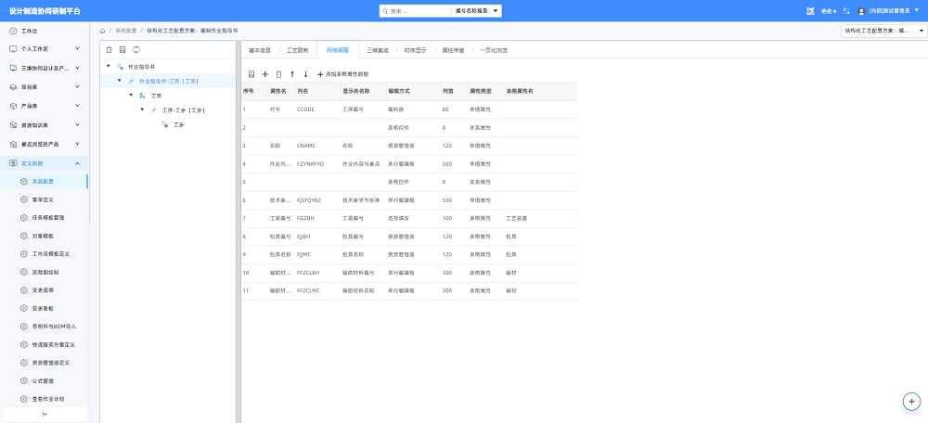Click the move-up arrow in the grid toolbar
The width and height of the screenshot is (928, 423).
click(x=291, y=74)
